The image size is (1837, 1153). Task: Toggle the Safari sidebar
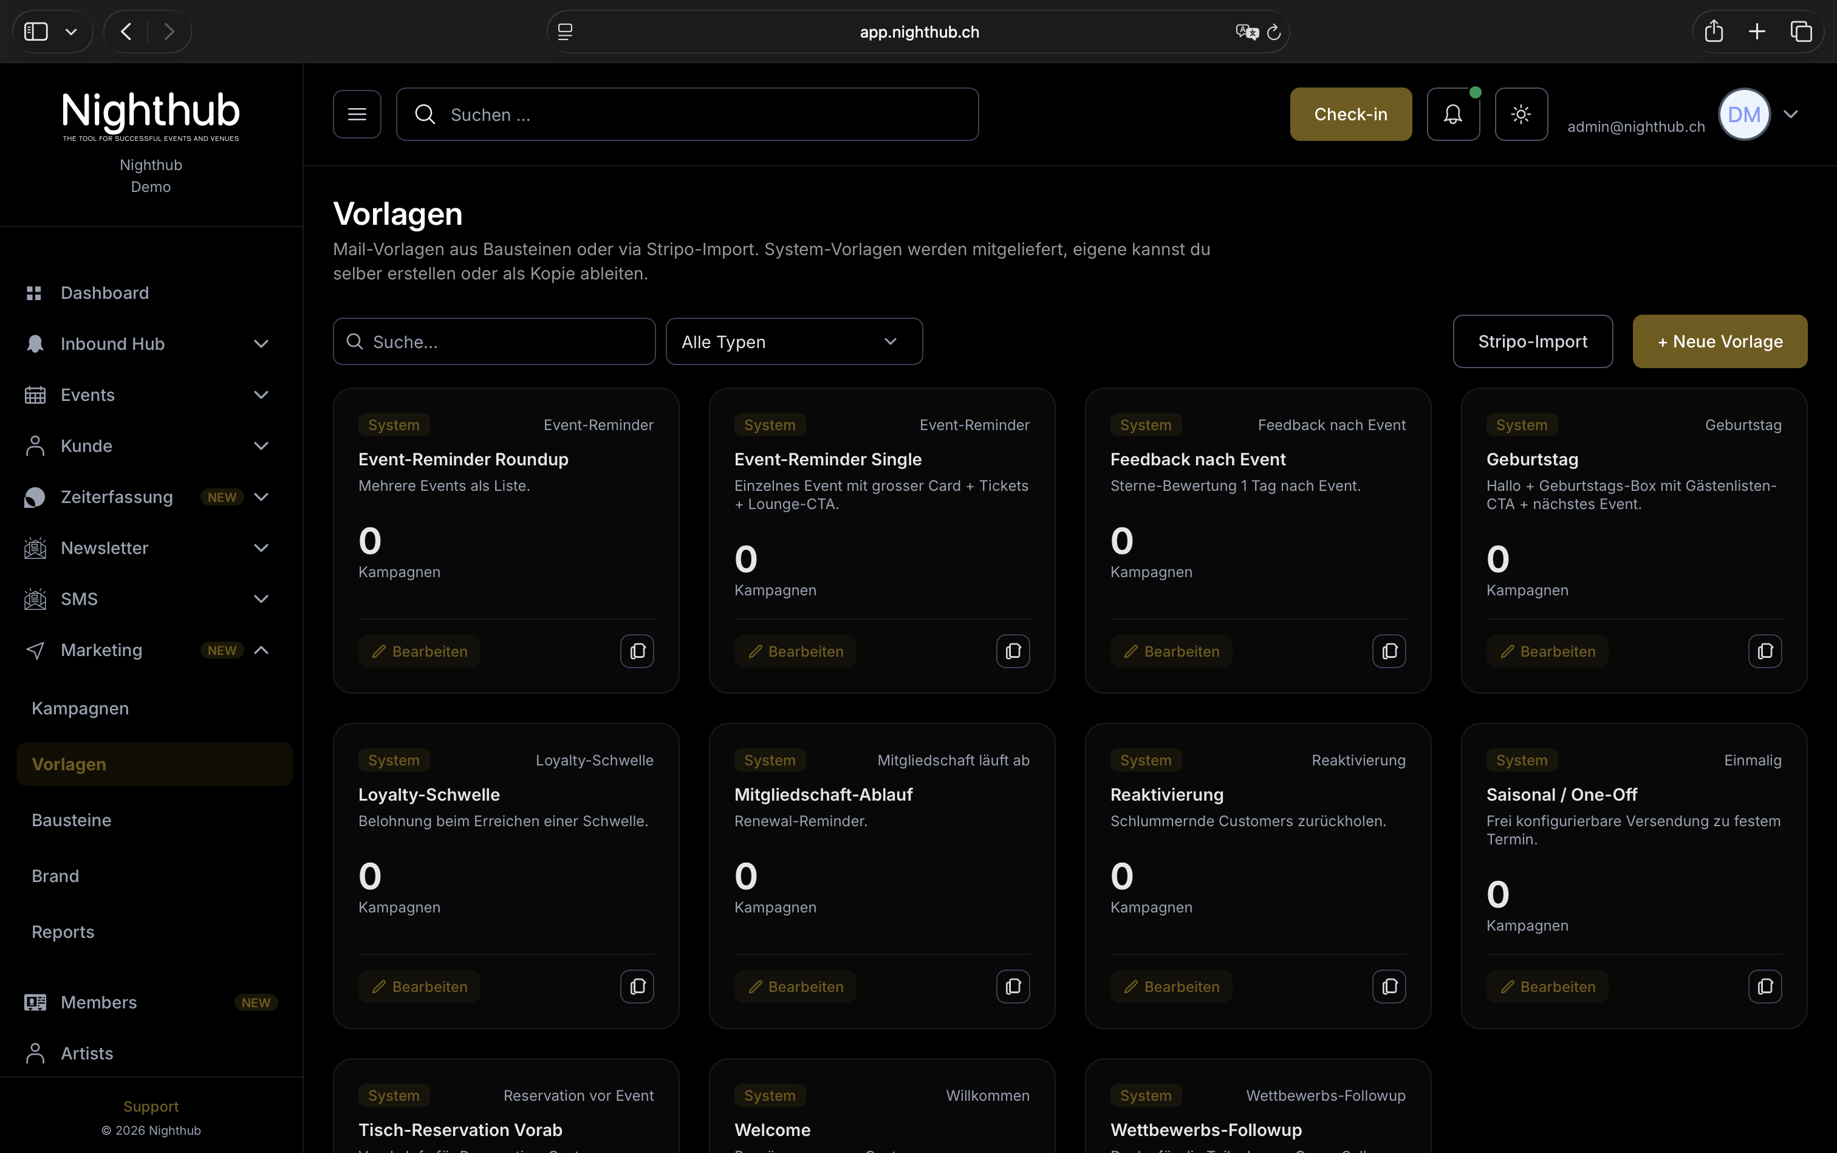[x=36, y=31]
